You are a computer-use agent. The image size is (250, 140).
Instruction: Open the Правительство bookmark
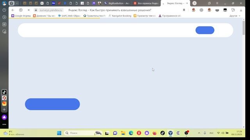(95, 16)
